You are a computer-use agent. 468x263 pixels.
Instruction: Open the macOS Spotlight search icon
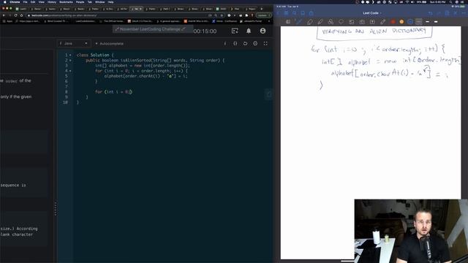point(450,1)
